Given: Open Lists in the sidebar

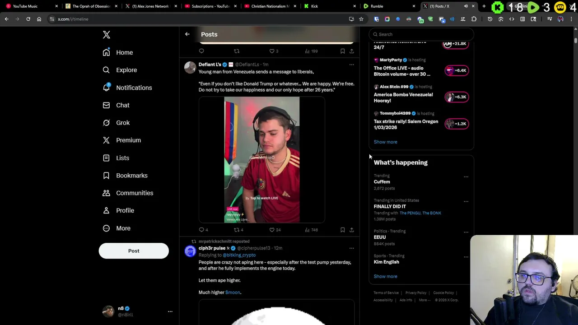Looking at the screenshot, I should pyautogui.click(x=116, y=158).
